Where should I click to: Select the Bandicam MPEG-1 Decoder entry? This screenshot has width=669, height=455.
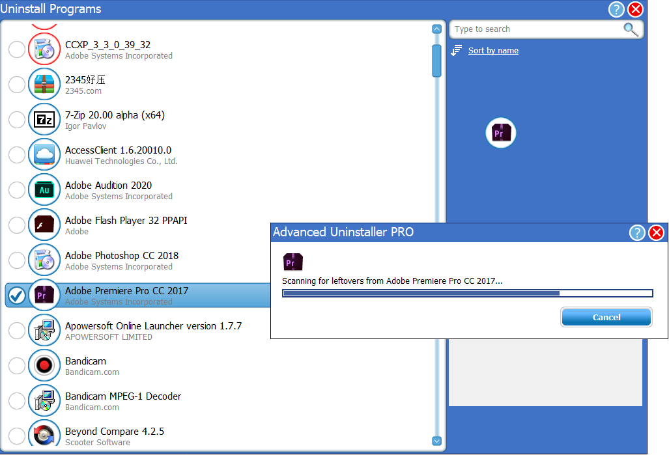[x=123, y=396]
